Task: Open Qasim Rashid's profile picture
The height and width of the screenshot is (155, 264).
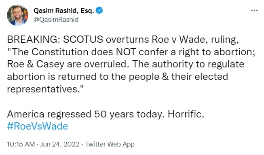Action: pos(17,15)
